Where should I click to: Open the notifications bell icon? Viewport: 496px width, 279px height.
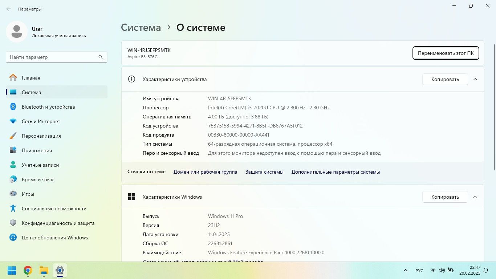[x=486, y=270]
